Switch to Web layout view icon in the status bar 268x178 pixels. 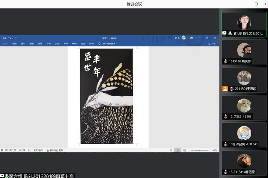184,150
